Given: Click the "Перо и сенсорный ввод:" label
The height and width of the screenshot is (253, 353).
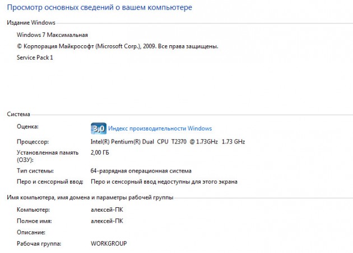Looking at the screenshot, I should click(x=50, y=182).
